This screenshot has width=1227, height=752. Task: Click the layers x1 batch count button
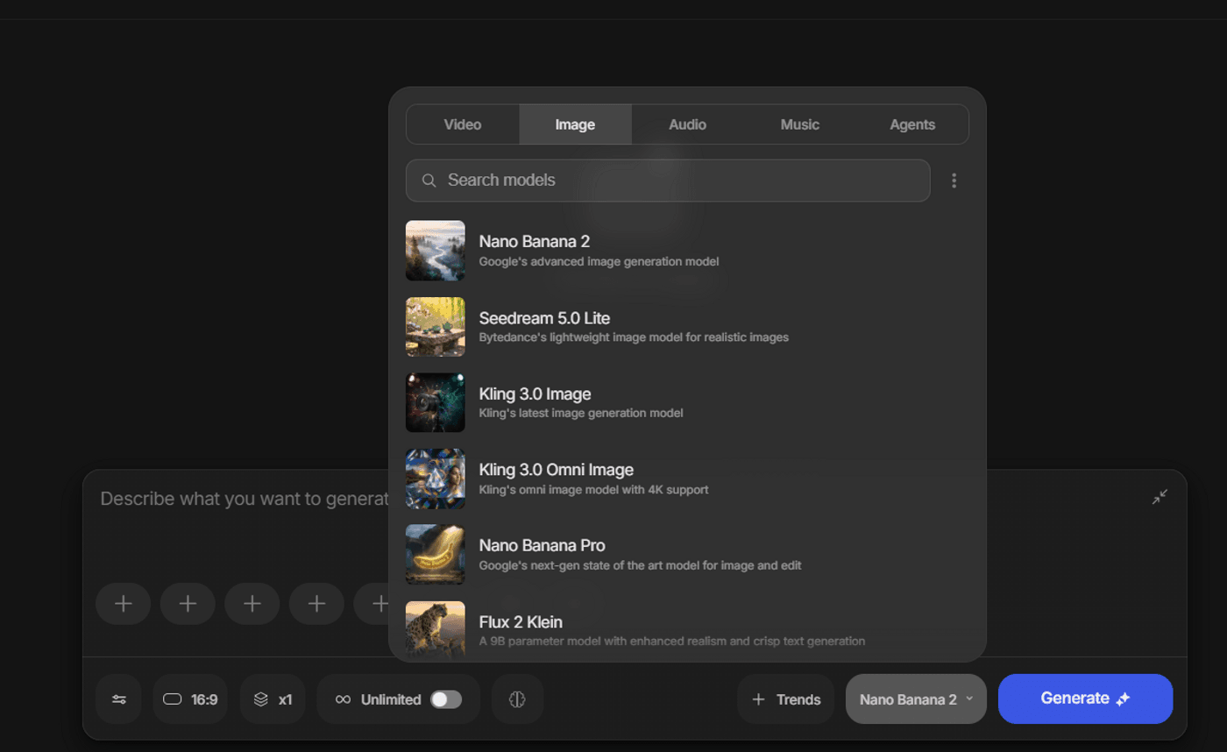pyautogui.click(x=273, y=699)
